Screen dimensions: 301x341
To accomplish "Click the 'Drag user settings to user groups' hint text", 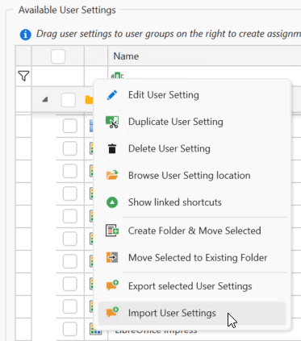I will tap(169, 34).
